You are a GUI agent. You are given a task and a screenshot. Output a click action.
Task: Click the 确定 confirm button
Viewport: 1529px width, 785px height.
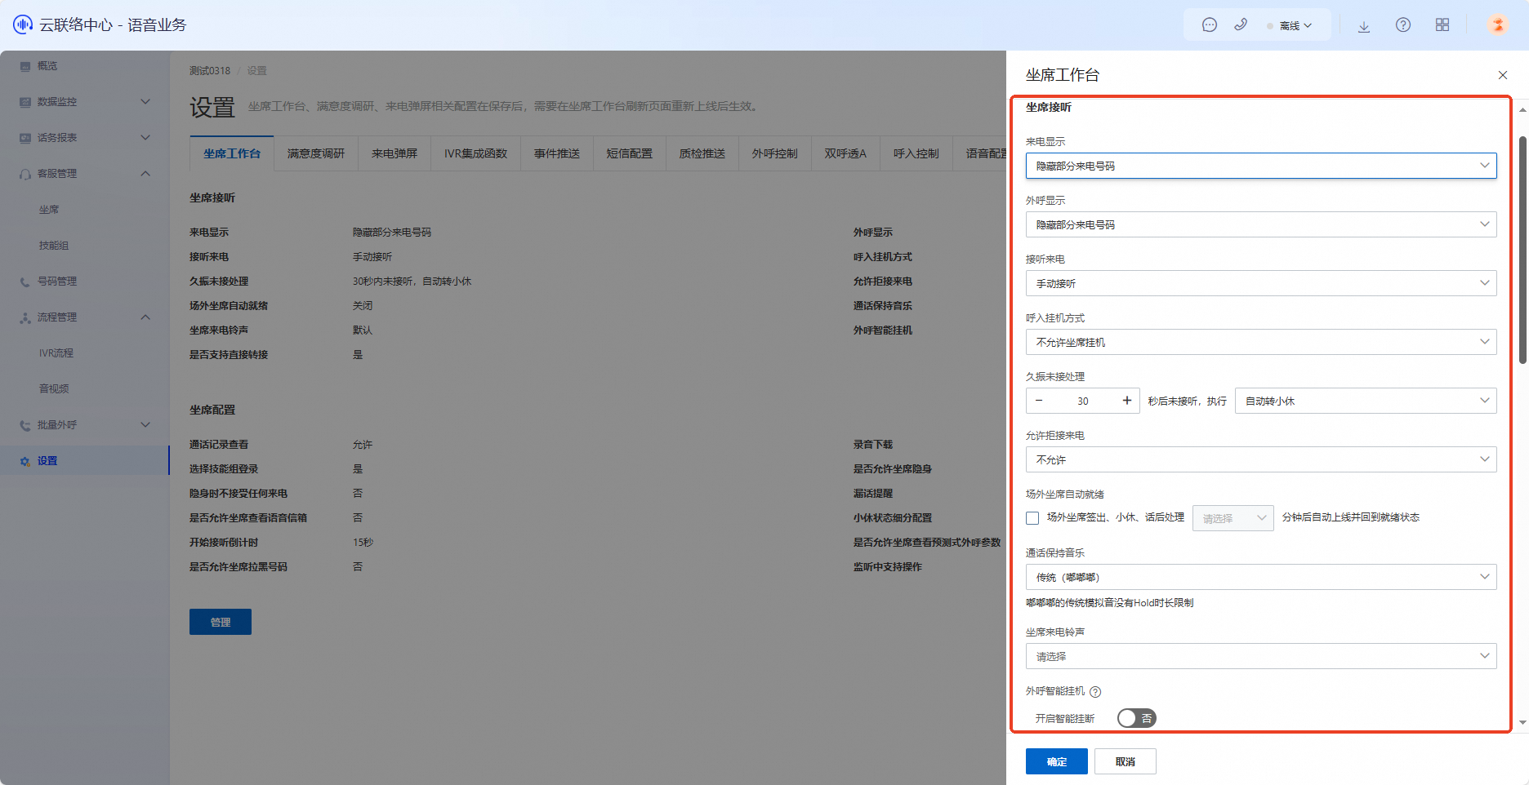tap(1057, 761)
